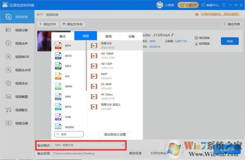Switch to the 音频 audio tab
245x160 pixels.
click(109, 36)
